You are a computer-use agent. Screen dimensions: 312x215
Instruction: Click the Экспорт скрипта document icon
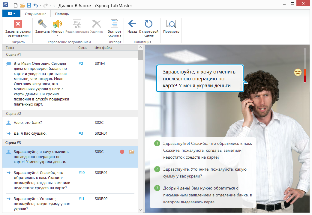point(115,24)
